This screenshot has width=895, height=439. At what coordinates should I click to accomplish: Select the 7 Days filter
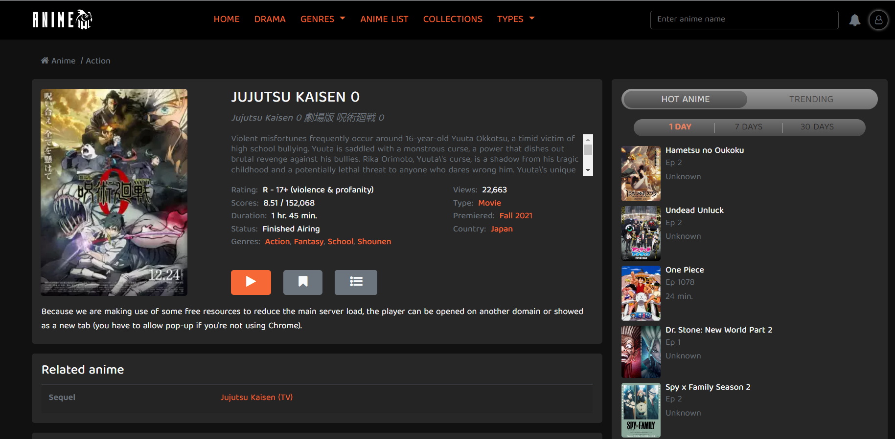[x=748, y=127]
